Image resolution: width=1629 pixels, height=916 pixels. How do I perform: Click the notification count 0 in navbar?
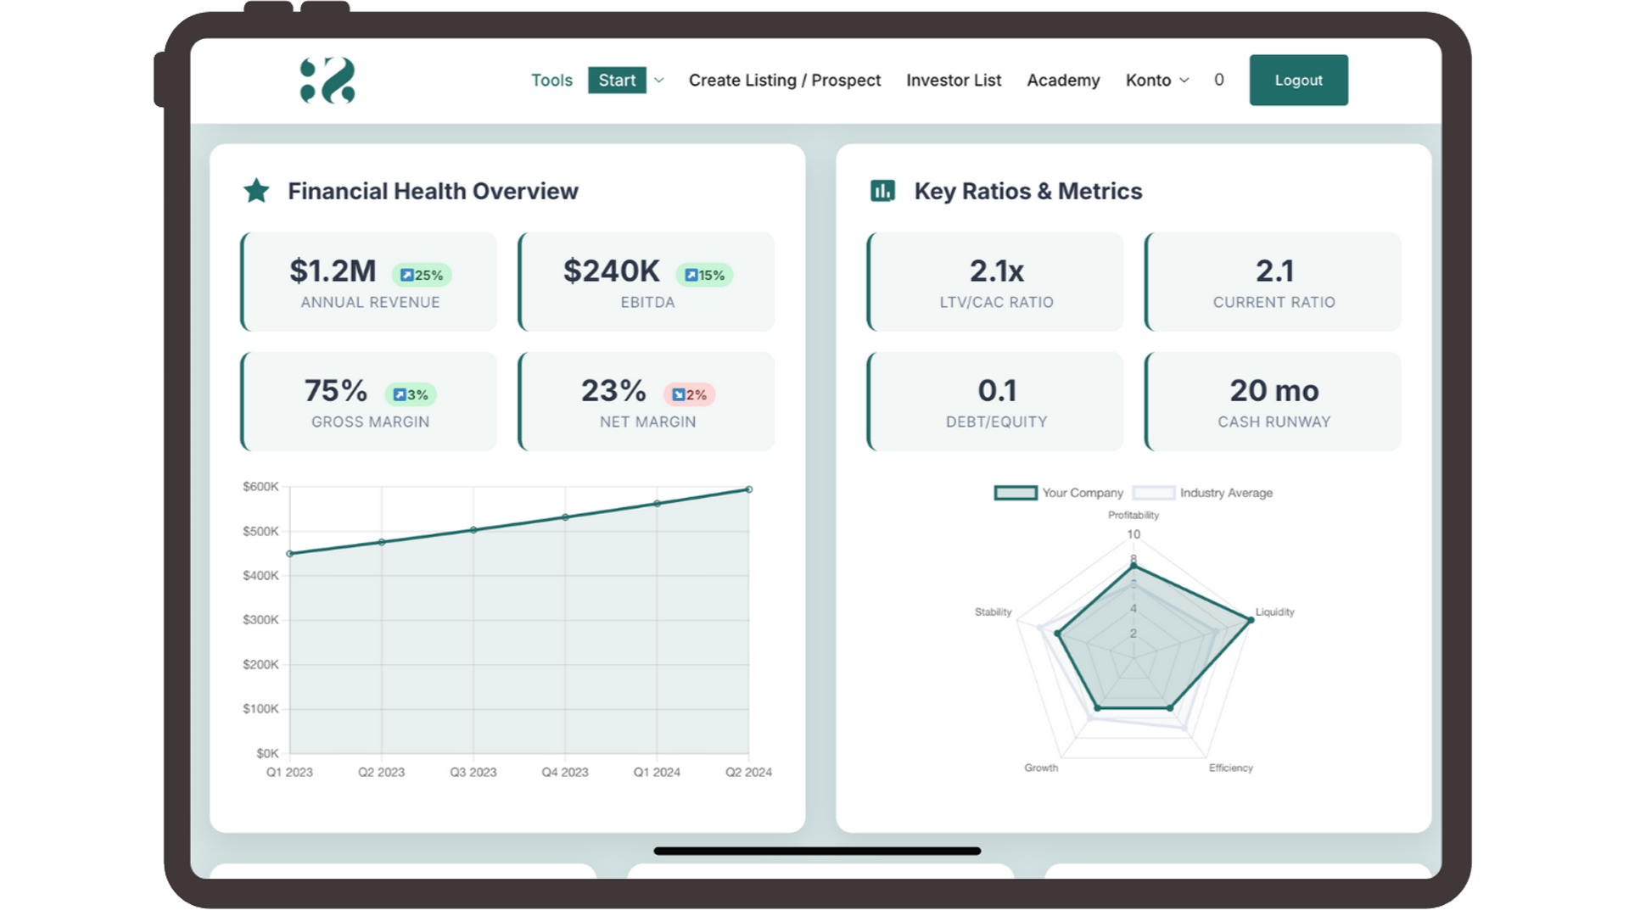[1218, 80]
